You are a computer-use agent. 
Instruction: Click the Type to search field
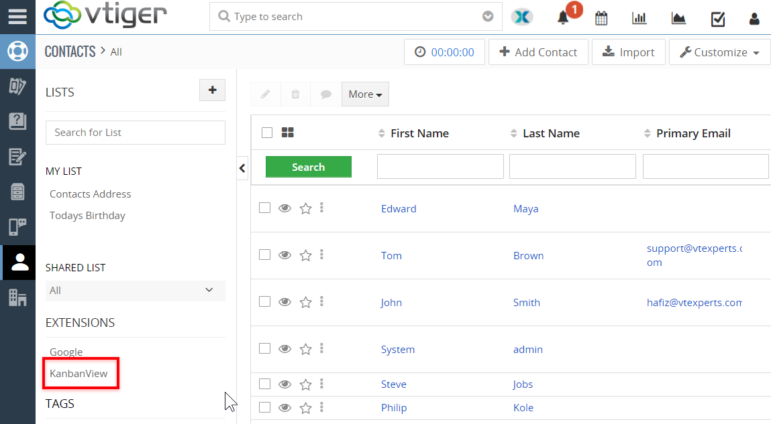(x=356, y=17)
